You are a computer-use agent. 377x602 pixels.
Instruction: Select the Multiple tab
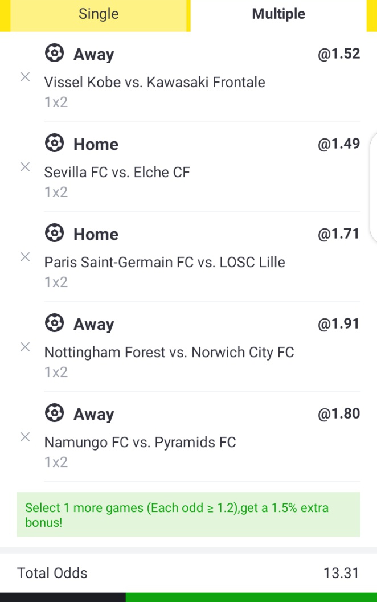278,14
